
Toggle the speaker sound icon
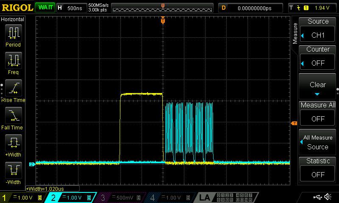[x=328, y=197]
